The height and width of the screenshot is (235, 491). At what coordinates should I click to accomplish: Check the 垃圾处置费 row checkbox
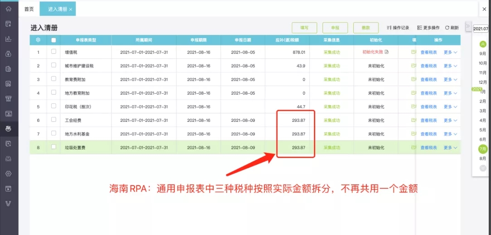click(x=53, y=147)
